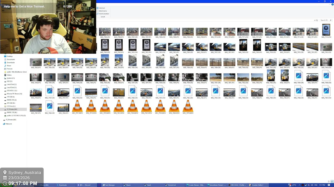
Task: Switch to OBS 32.0.4 in taskbar
Action: point(238,185)
